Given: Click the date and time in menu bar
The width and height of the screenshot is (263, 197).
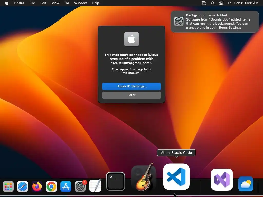Looking at the screenshot, I should (x=243, y=3).
